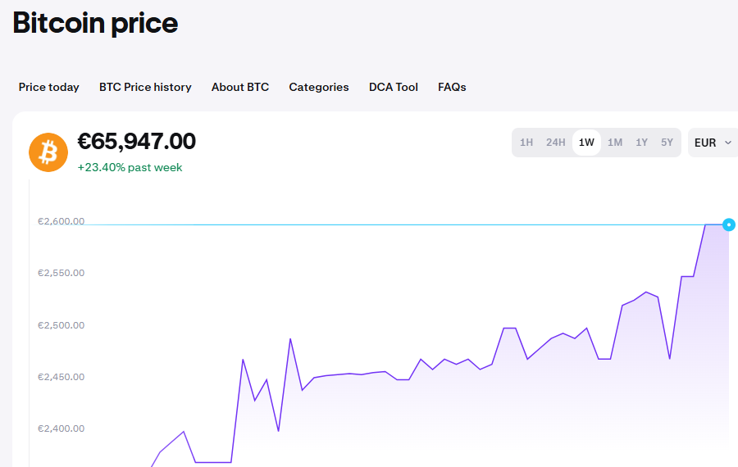The image size is (738, 467).
Task: Click the €65,947.00 price value
Action: (136, 142)
